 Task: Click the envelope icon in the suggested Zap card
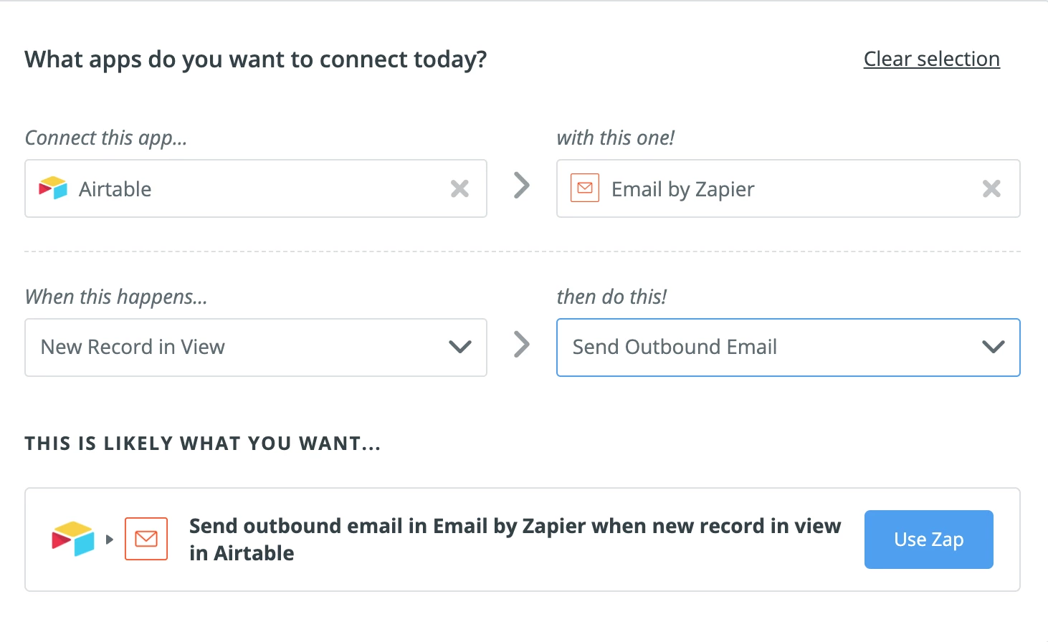[x=146, y=539]
